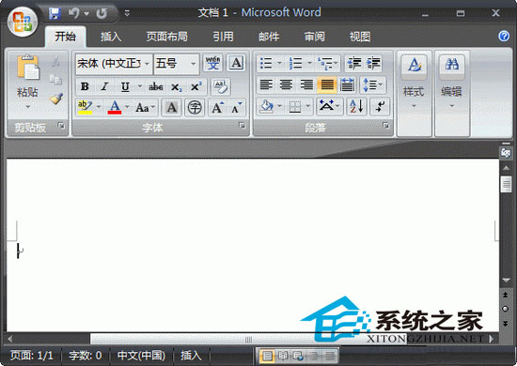Expand numbered list style options
The height and width of the screenshot is (366, 517).
(309, 63)
